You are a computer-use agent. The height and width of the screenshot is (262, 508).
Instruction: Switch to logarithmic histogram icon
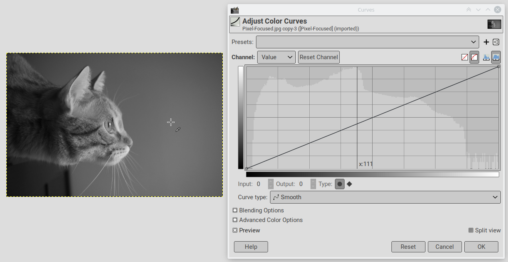496,57
